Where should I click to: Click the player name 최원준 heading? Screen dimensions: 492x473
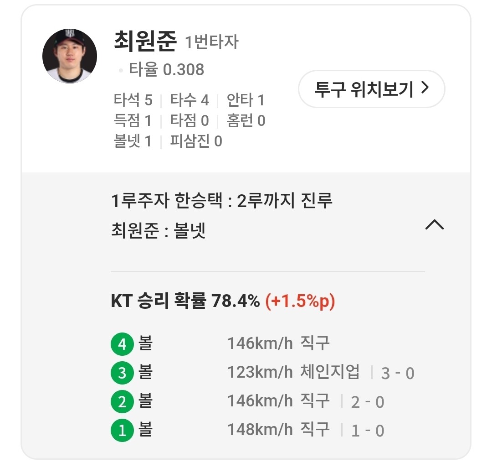click(x=145, y=42)
